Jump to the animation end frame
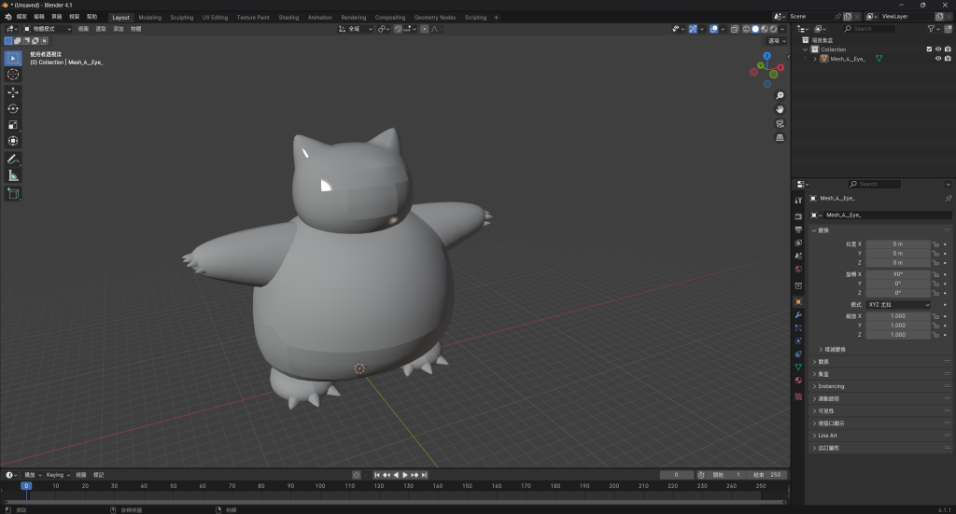956x514 pixels. tap(425, 475)
